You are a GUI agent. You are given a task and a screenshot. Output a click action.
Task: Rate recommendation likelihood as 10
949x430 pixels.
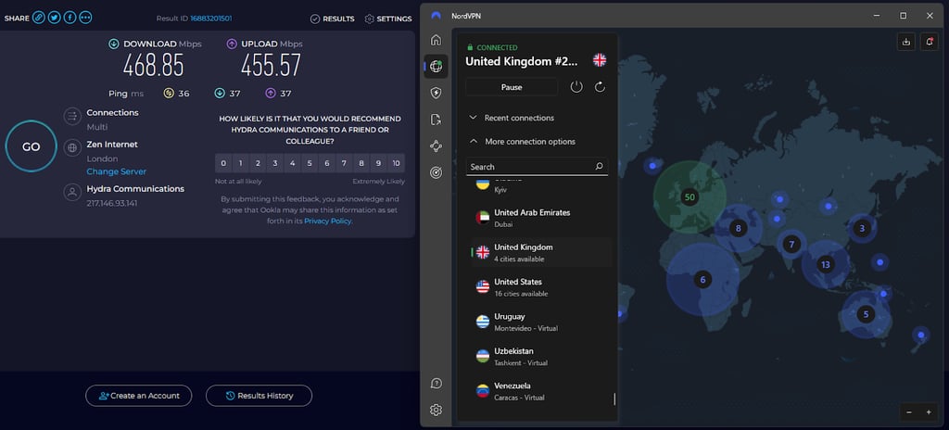(x=396, y=163)
